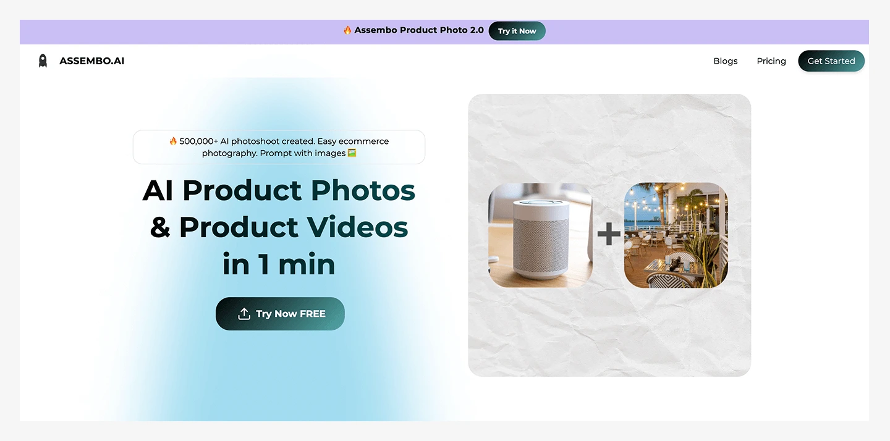890x441 pixels.
Task: Open the Pricing page
Action: 771,61
